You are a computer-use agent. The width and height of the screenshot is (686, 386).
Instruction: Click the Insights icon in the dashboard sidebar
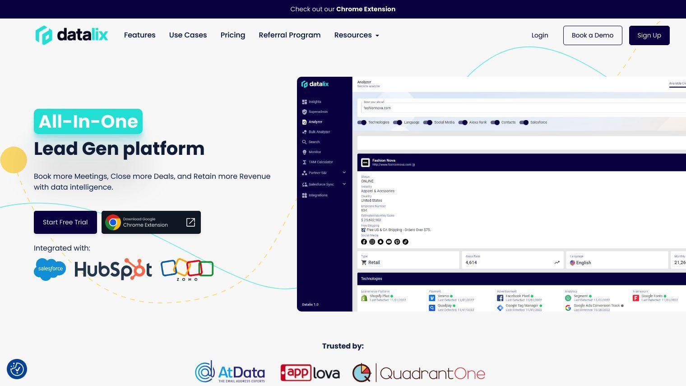pyautogui.click(x=304, y=102)
